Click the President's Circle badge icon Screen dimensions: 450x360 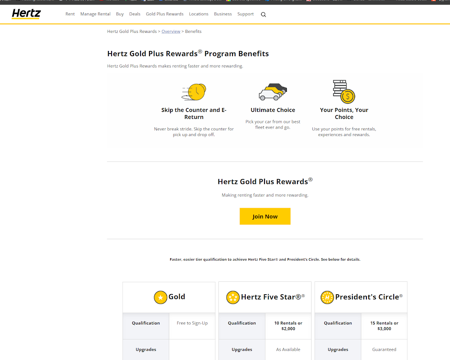[x=327, y=297]
